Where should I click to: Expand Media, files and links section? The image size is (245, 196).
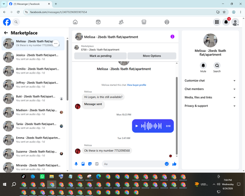point(210,98)
